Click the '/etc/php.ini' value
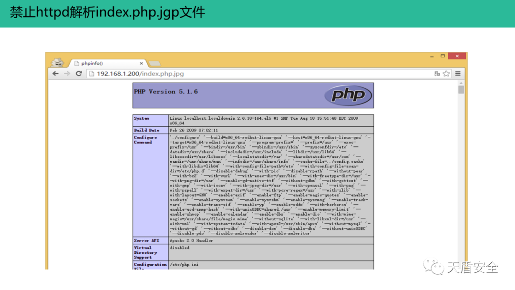The height and width of the screenshot is (290, 515). (184, 264)
